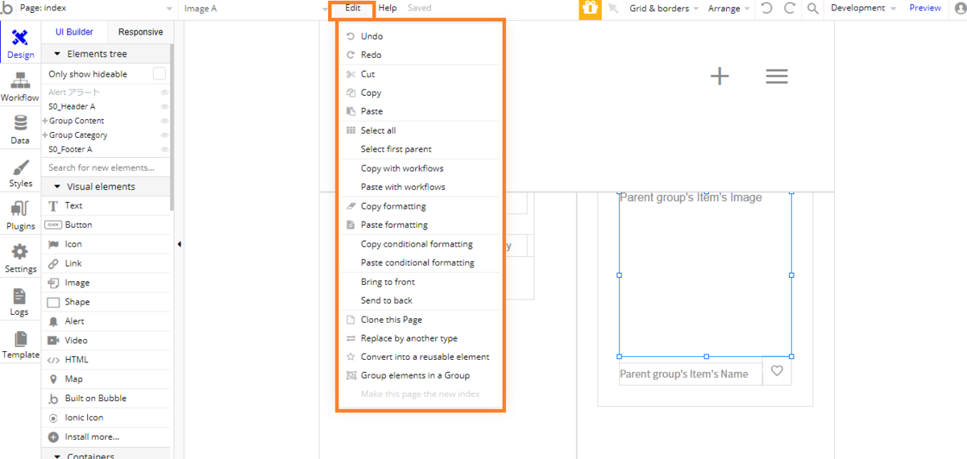Open the Logs tab in sidebar
Screen dimensions: 967x459
point(20,300)
